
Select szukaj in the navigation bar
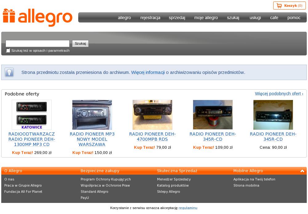233,18
